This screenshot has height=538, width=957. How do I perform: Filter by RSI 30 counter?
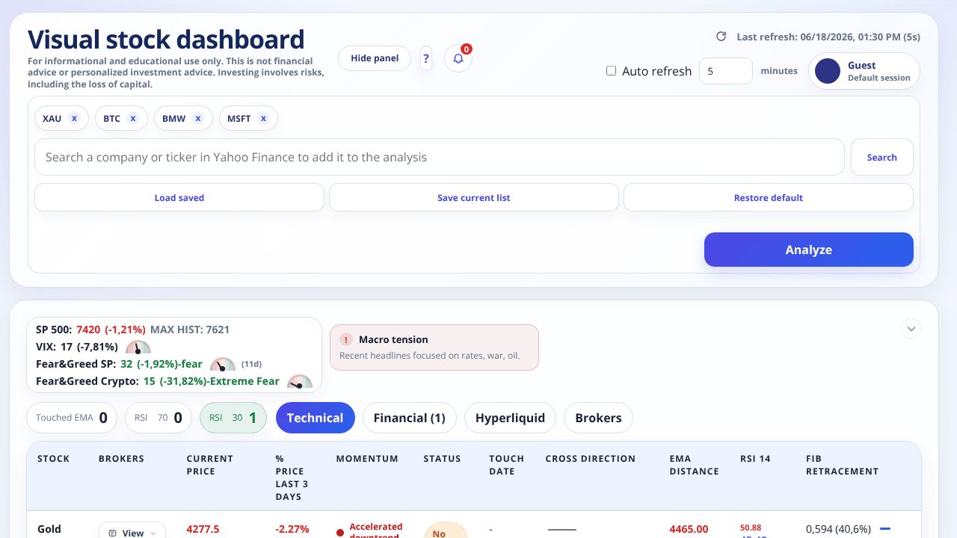[x=233, y=418]
